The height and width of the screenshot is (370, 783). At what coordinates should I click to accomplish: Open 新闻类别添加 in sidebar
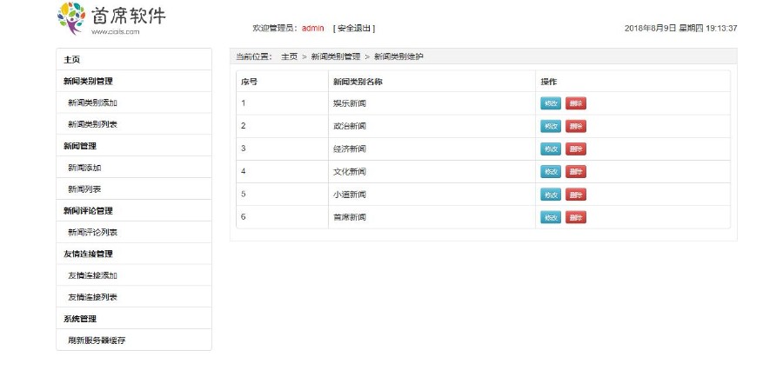tap(134, 102)
